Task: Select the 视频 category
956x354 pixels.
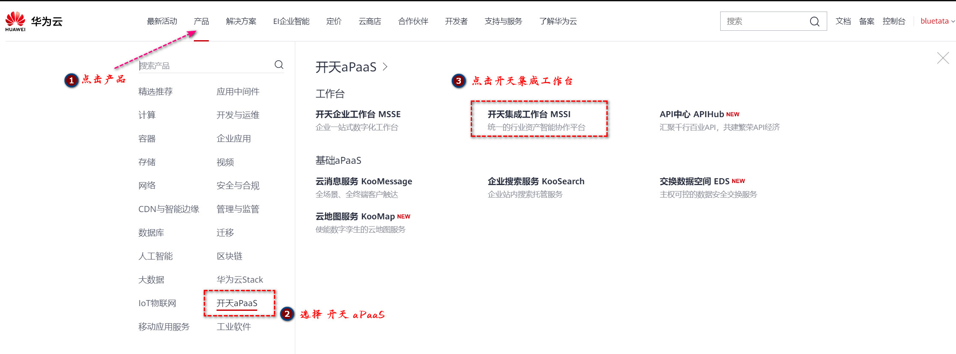Action: click(x=225, y=162)
